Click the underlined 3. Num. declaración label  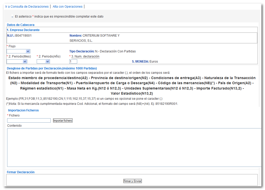(85, 56)
